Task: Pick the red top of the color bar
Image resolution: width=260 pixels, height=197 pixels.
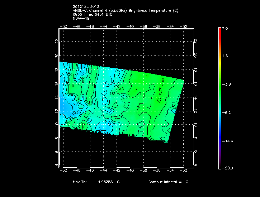Action: point(219,30)
